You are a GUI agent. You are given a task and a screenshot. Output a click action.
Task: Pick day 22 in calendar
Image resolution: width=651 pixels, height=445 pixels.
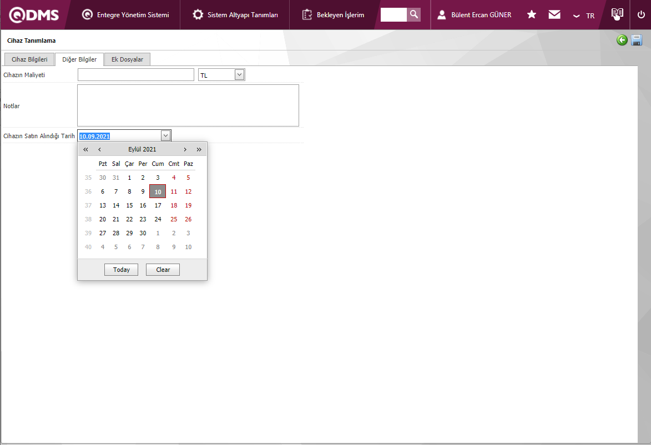129,219
